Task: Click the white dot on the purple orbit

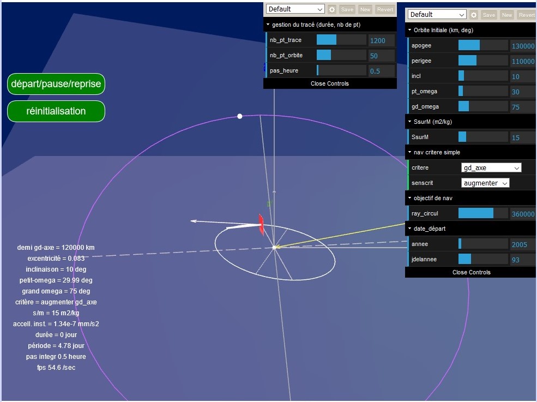Action: coord(239,116)
